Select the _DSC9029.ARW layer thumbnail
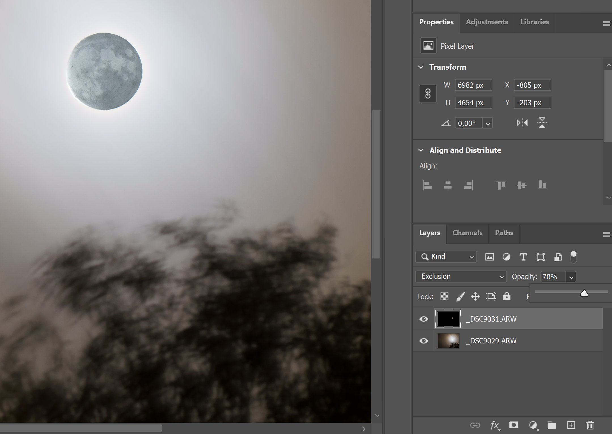Image resolution: width=612 pixels, height=434 pixels. [448, 341]
